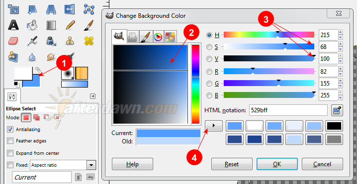Select the Blur/Sharpen droplet tool
This screenshot has width=357, height=184.
pos(32,57)
